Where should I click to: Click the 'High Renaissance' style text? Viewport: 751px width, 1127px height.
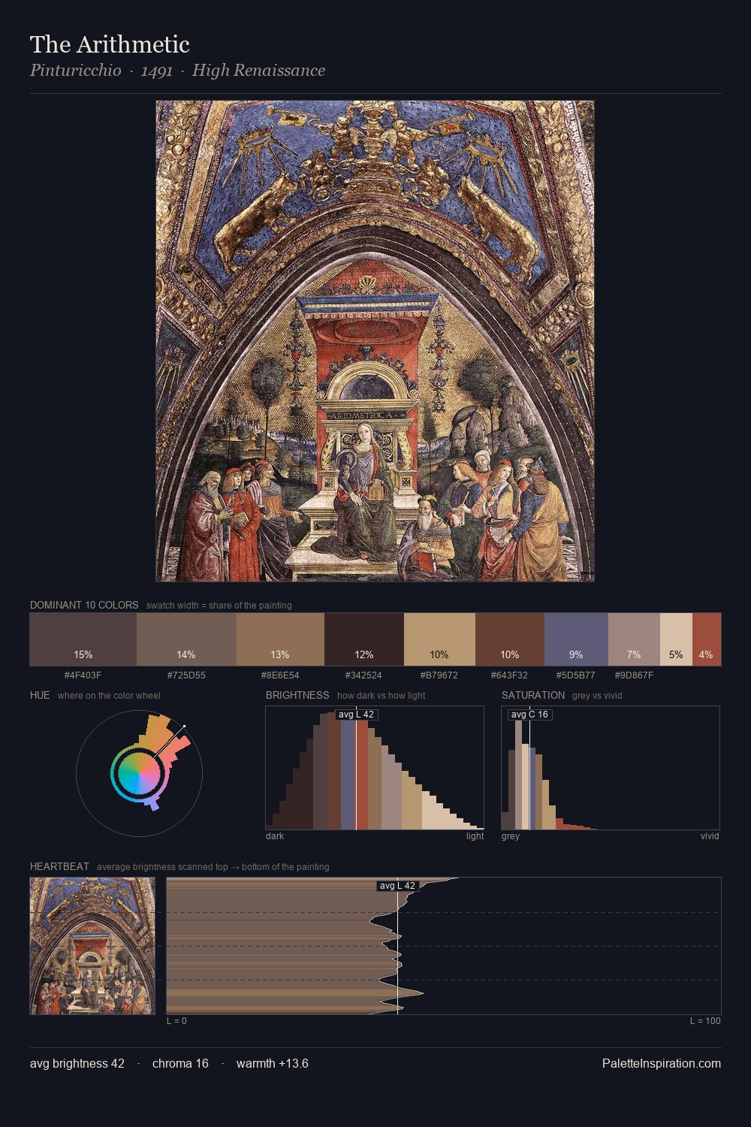click(x=258, y=71)
